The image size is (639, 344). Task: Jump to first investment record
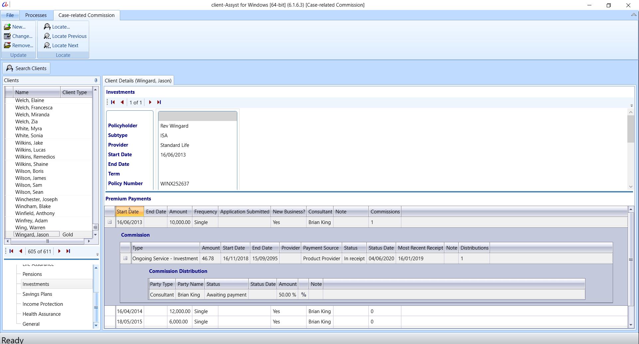(113, 102)
